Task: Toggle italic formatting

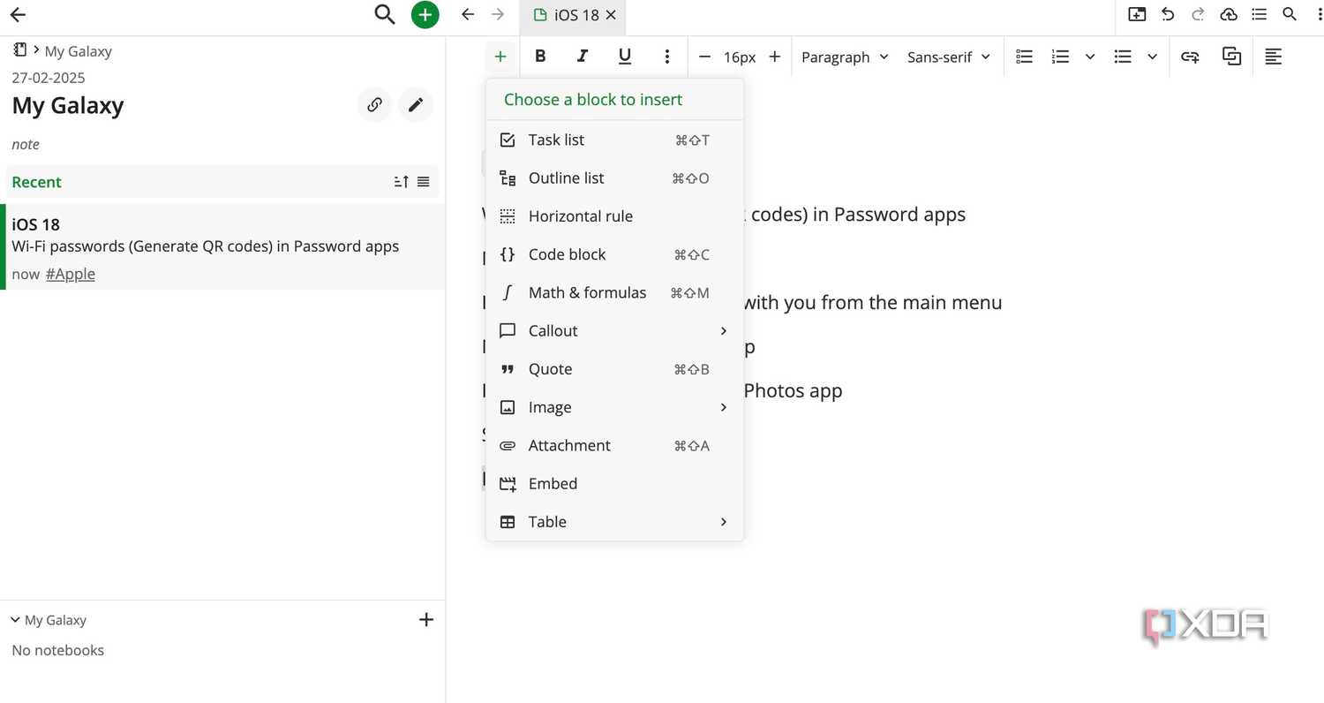Action: [583, 57]
